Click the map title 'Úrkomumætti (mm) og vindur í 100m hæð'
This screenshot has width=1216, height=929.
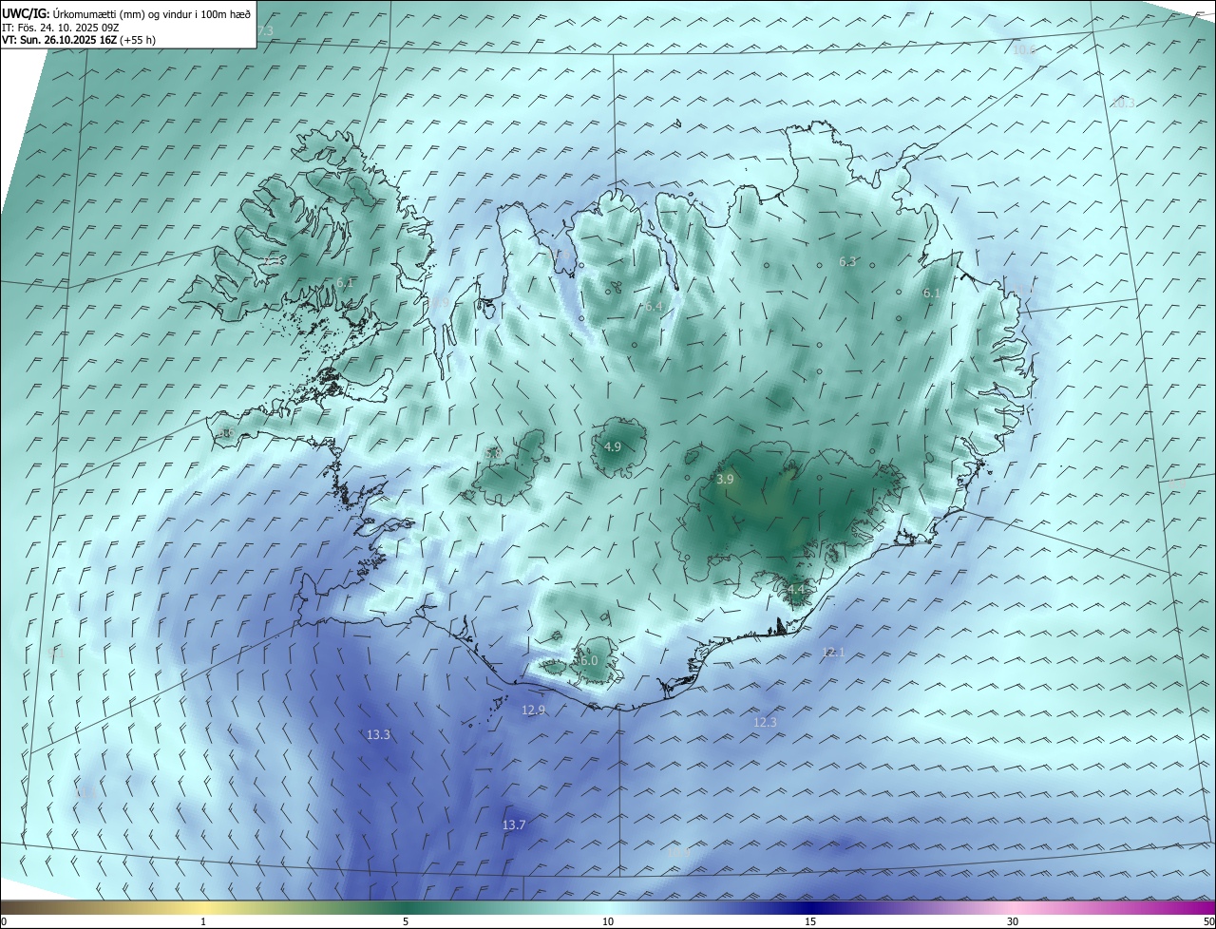point(150,14)
